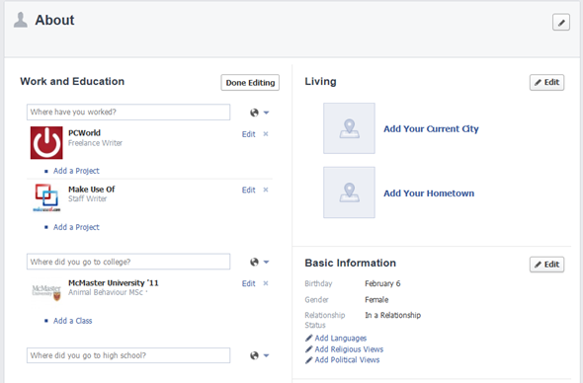Add a Project under Make Use Of
The image size is (583, 383).
(x=76, y=227)
